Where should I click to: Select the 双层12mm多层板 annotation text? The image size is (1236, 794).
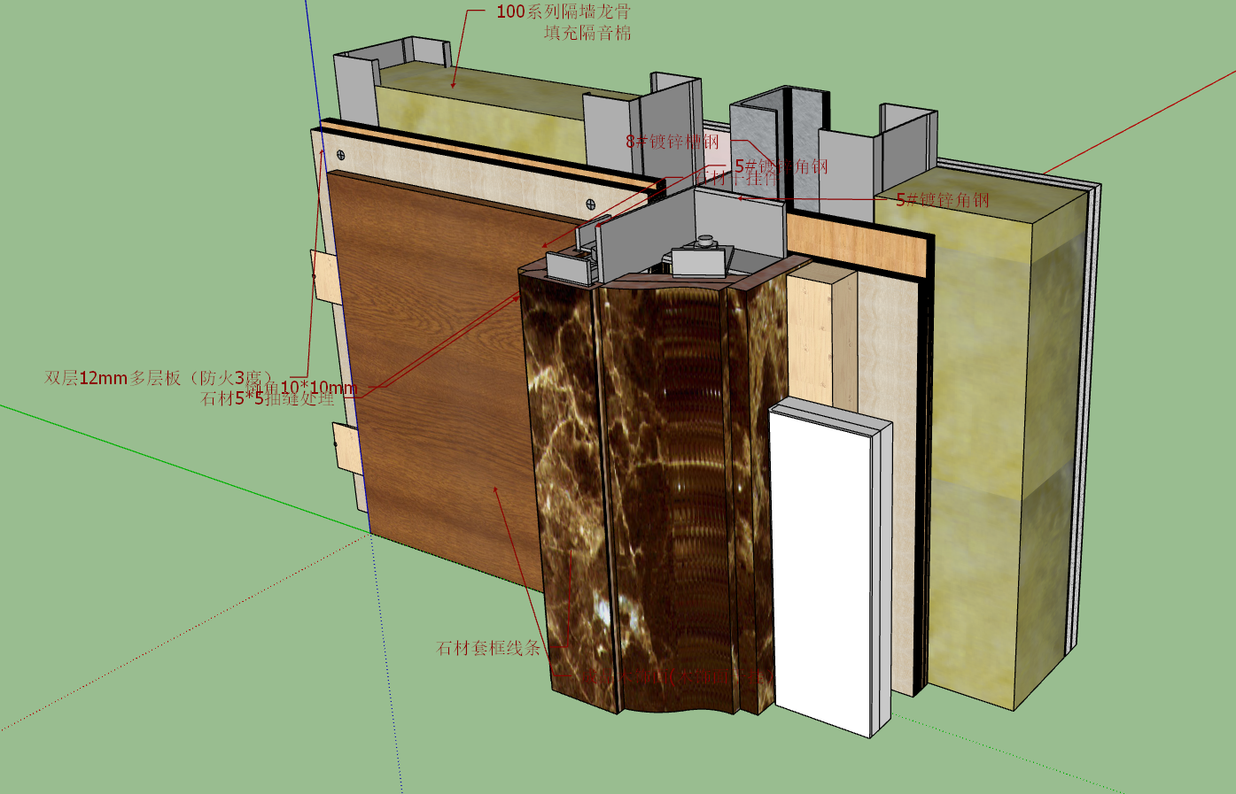pos(158,378)
